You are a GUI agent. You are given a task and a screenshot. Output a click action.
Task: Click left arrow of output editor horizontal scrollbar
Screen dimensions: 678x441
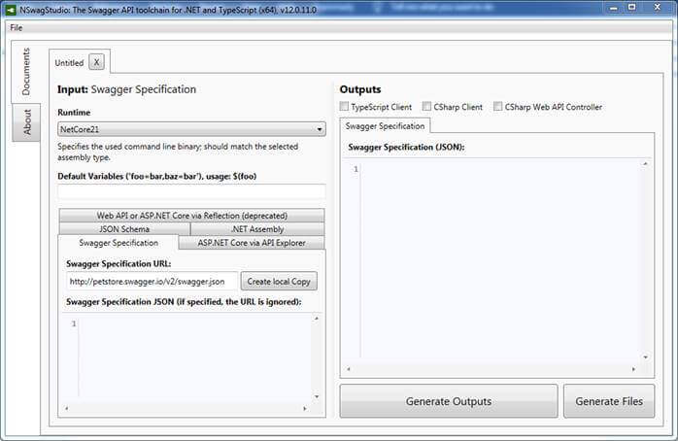[349, 369]
